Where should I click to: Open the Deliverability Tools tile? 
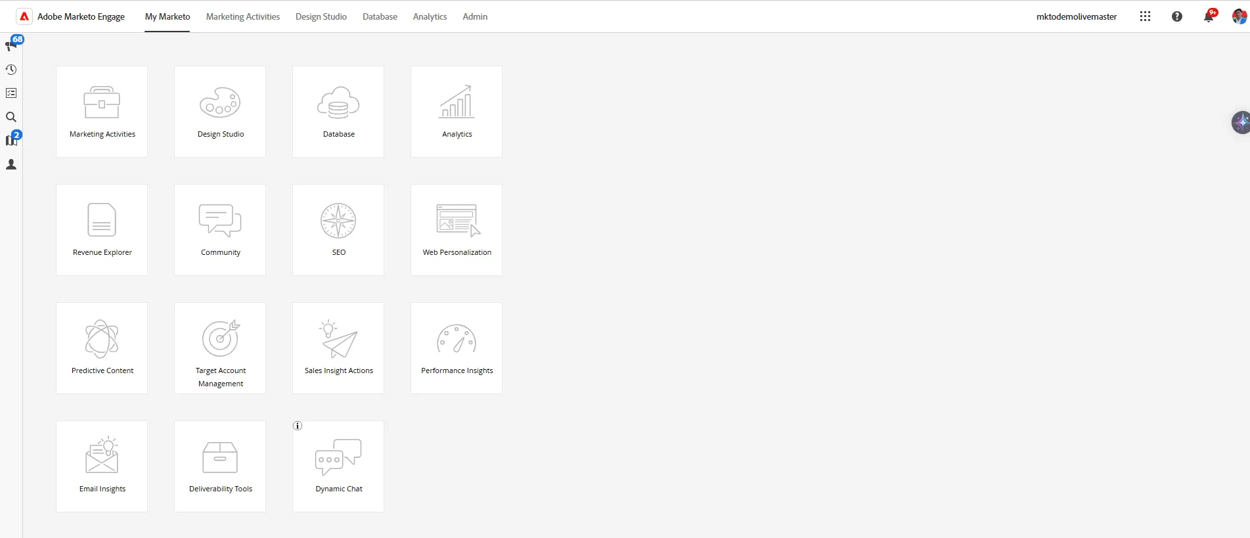click(220, 466)
